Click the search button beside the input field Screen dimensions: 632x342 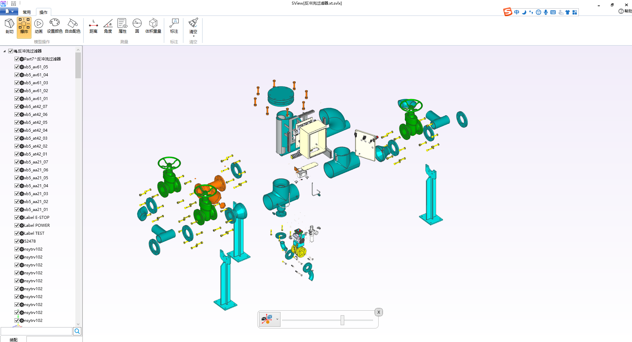pos(77,331)
